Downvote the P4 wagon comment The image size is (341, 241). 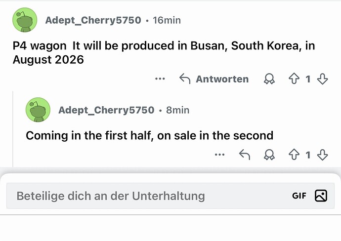[323, 79]
